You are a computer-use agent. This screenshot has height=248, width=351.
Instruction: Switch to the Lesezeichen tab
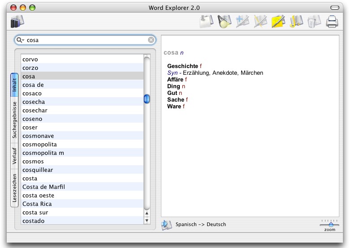(x=14, y=188)
